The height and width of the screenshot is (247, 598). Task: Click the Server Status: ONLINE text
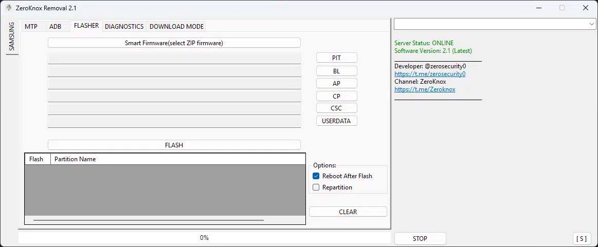[x=424, y=43]
